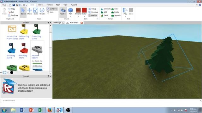Open the Windows Start menu
This screenshot has height=113, width=202.
tap(4, 110)
